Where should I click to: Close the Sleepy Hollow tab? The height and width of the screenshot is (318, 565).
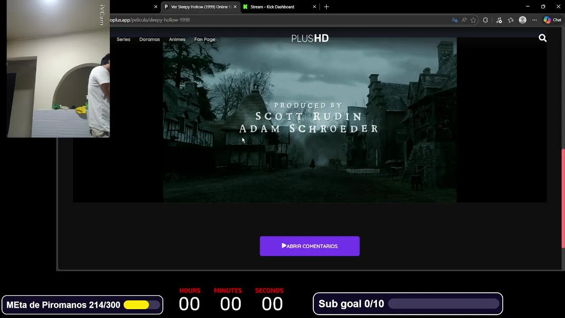(235, 7)
